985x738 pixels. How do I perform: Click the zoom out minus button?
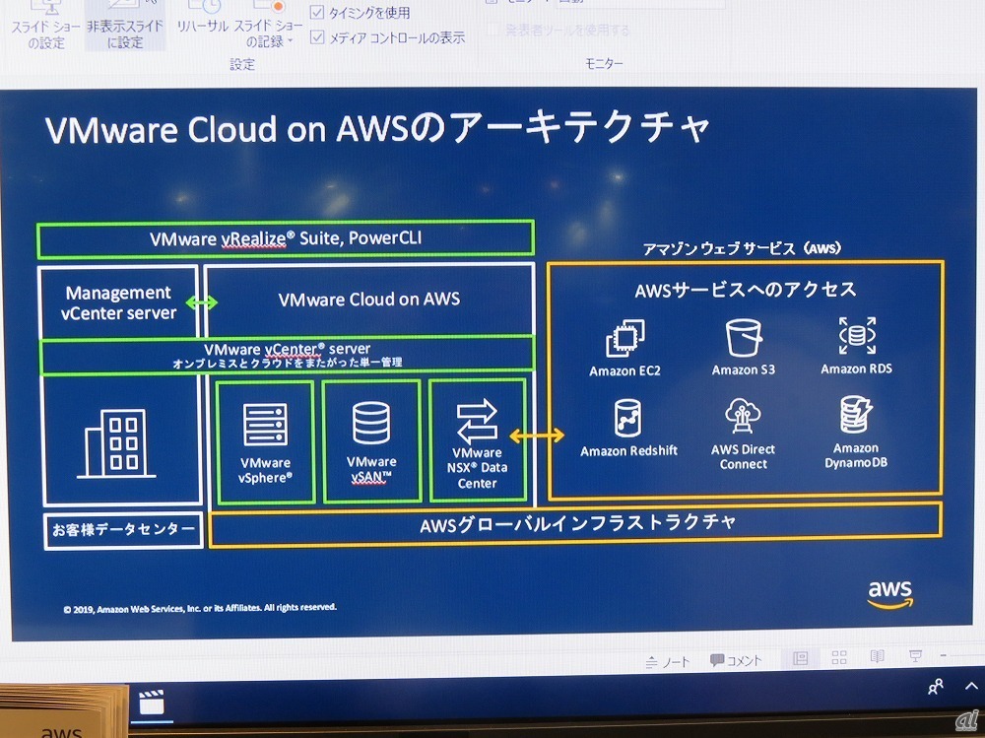tap(944, 655)
